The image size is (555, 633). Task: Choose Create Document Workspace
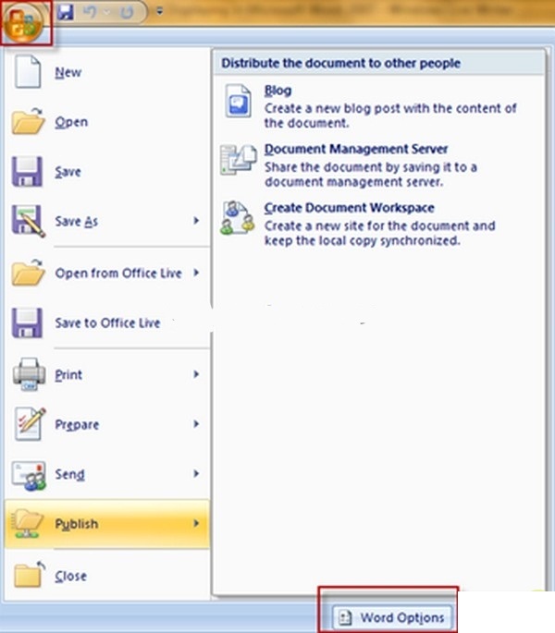[349, 208]
